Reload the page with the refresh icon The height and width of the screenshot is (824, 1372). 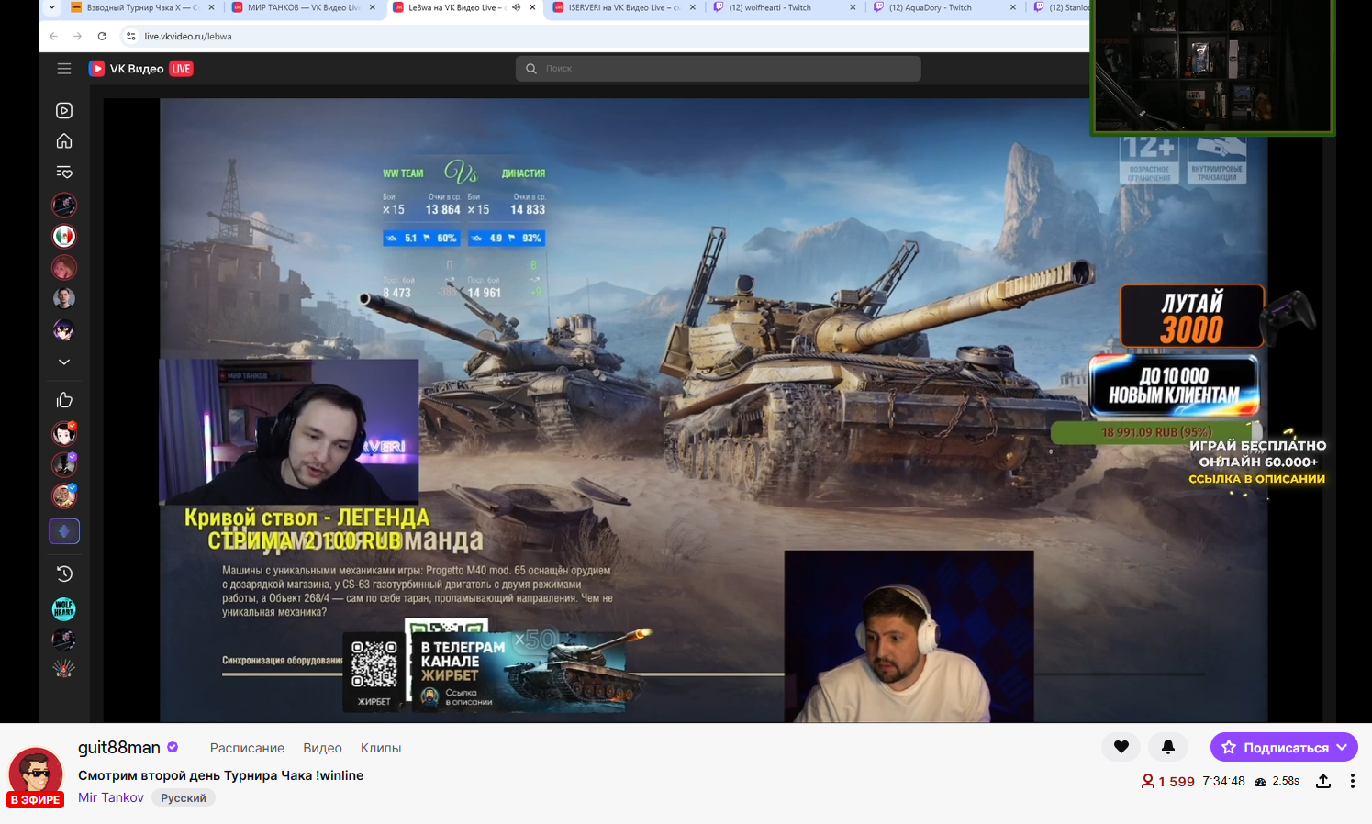coord(102,36)
